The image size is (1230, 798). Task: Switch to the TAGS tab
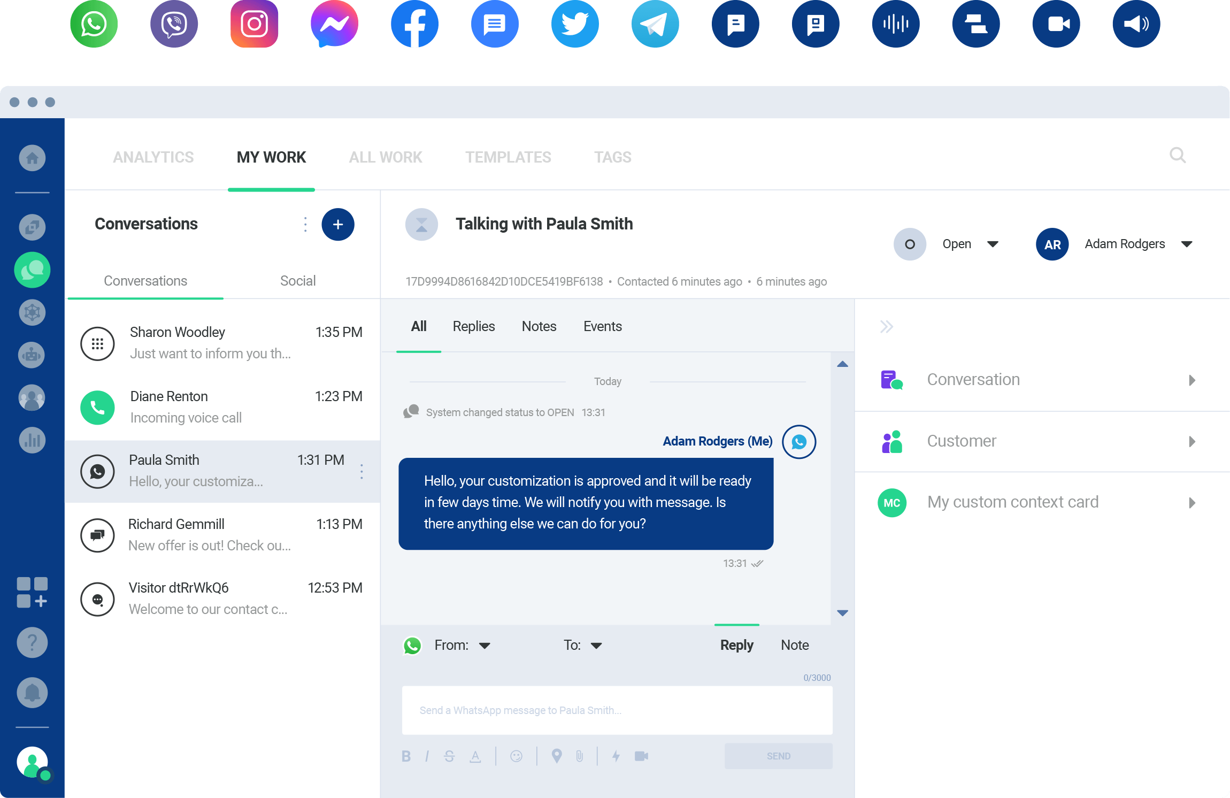613,157
